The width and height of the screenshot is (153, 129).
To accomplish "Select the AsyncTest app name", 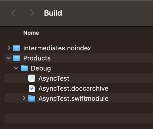I will point(54,78).
